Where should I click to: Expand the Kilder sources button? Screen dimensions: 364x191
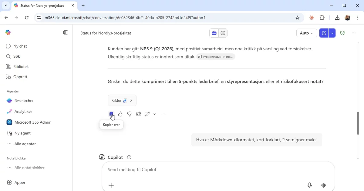point(122,100)
